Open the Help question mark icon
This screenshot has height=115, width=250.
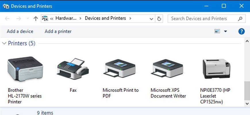tap(242, 31)
